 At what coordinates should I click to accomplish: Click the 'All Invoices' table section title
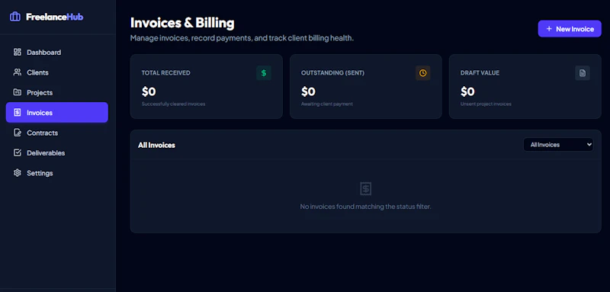156,145
